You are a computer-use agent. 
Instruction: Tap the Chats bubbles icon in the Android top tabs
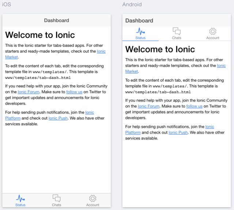pyautogui.click(x=177, y=31)
